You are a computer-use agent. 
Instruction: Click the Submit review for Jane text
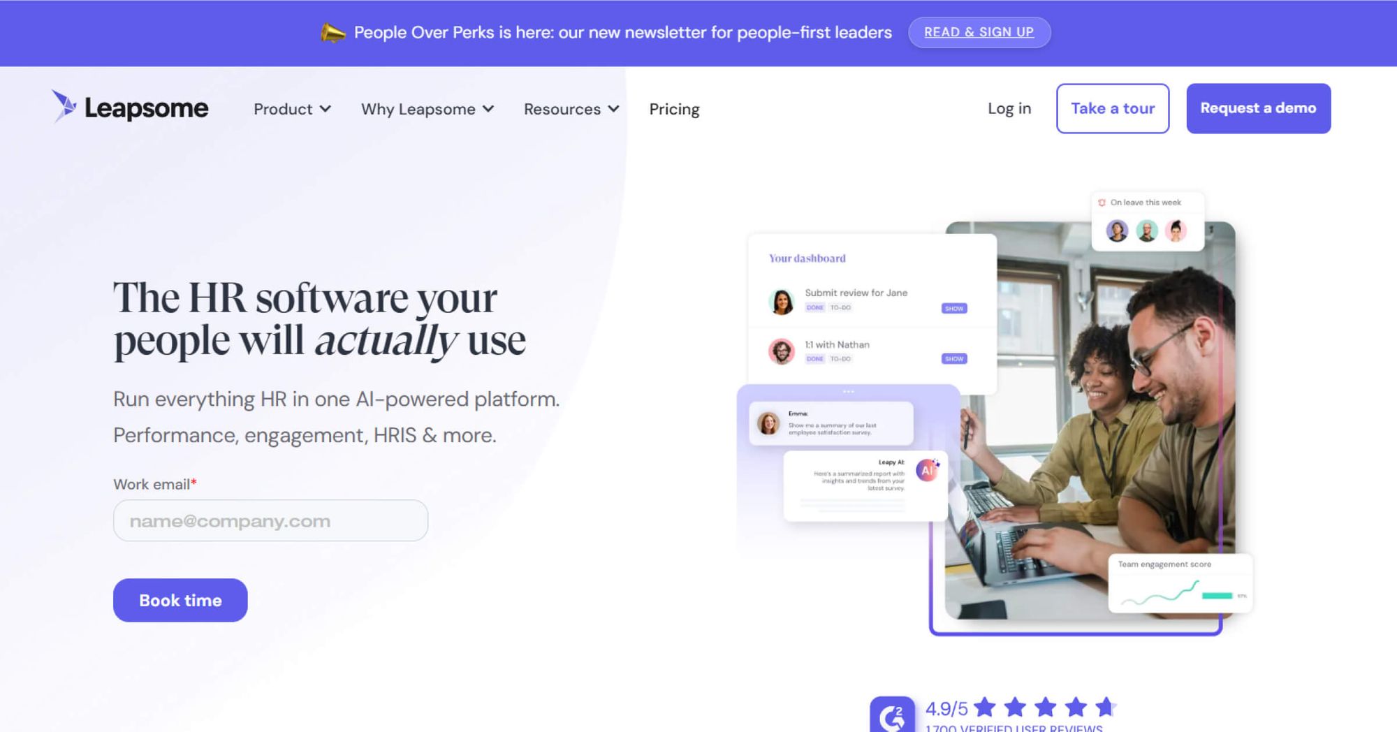coord(856,293)
